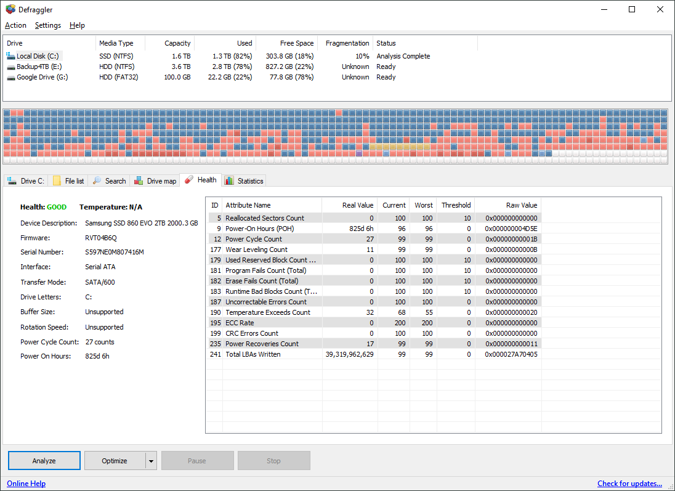
Task: Click the Real Value column header
Action: 350,205
